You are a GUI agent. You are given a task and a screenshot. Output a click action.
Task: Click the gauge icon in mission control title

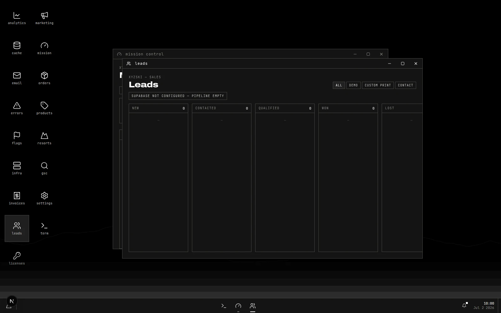pos(119,54)
